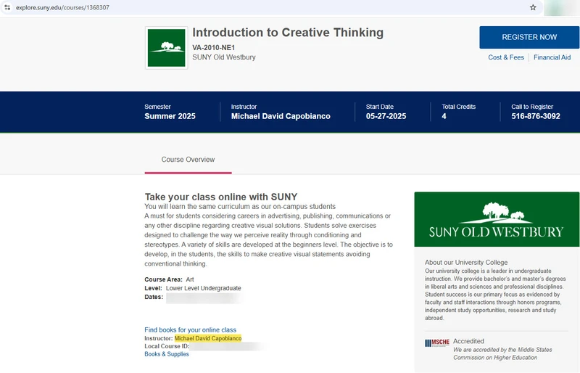Click the Lower Level Undergraduate text
The height and width of the screenshot is (373, 580).
click(204, 288)
